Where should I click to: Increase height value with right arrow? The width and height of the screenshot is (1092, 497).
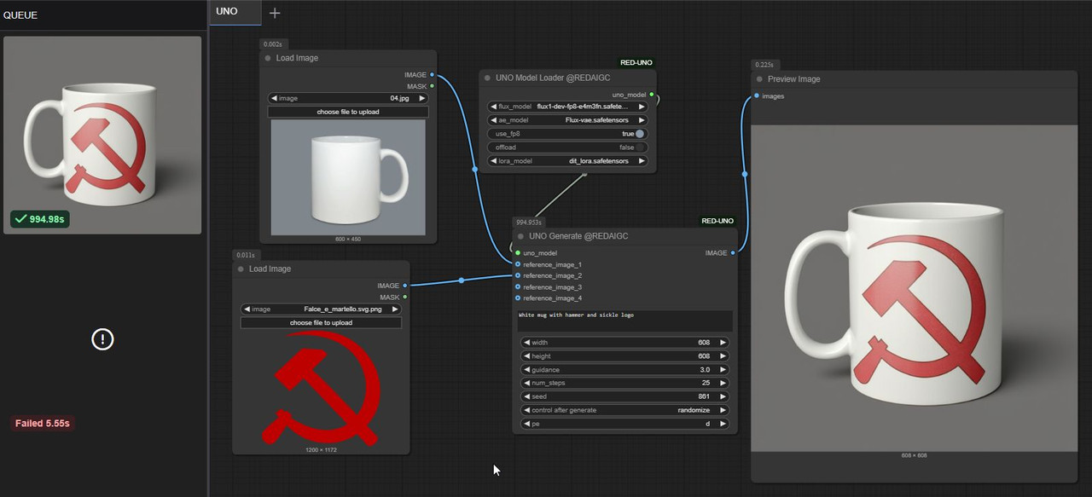723,356
